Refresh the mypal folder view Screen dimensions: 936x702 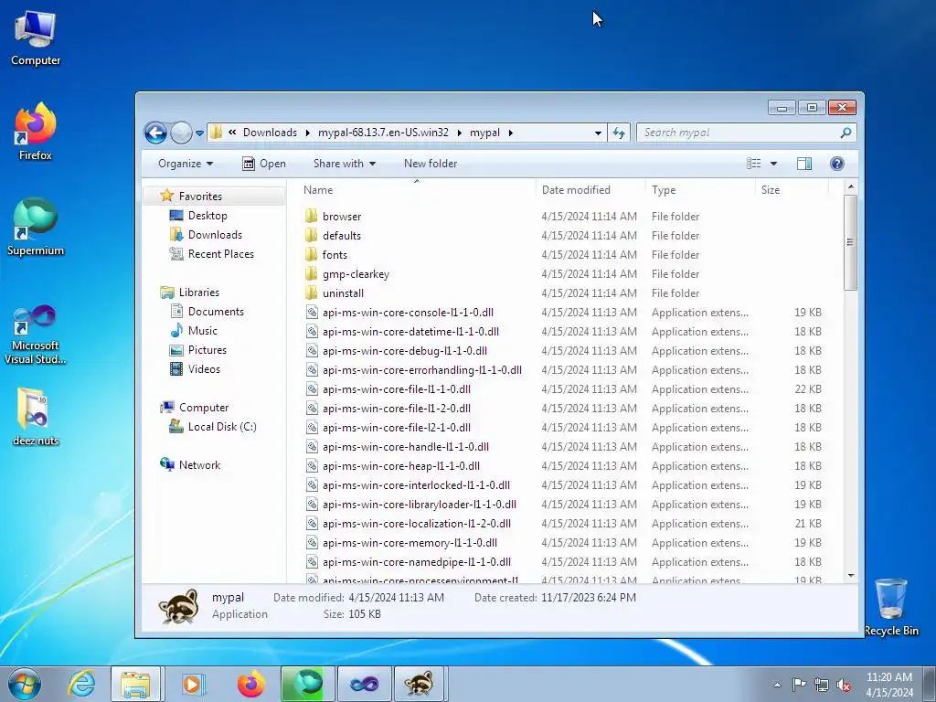tap(619, 133)
